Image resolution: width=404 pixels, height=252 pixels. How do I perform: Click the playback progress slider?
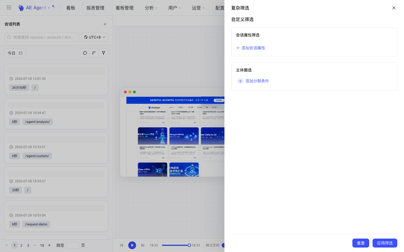coord(176,245)
